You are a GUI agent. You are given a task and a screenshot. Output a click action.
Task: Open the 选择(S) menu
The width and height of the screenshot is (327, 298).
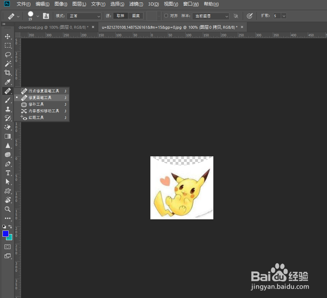(117, 4)
